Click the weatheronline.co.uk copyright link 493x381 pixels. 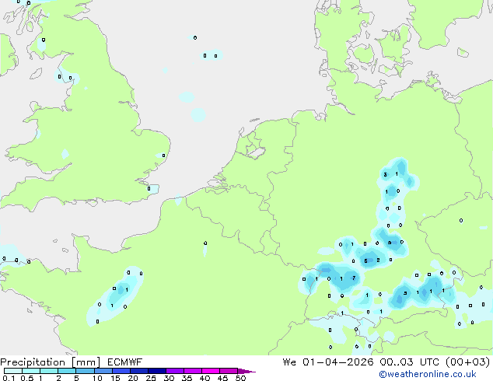coord(427,374)
